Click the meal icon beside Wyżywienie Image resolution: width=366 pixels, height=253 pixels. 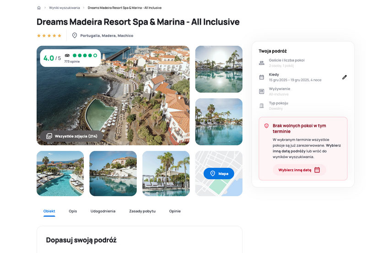pos(262,92)
